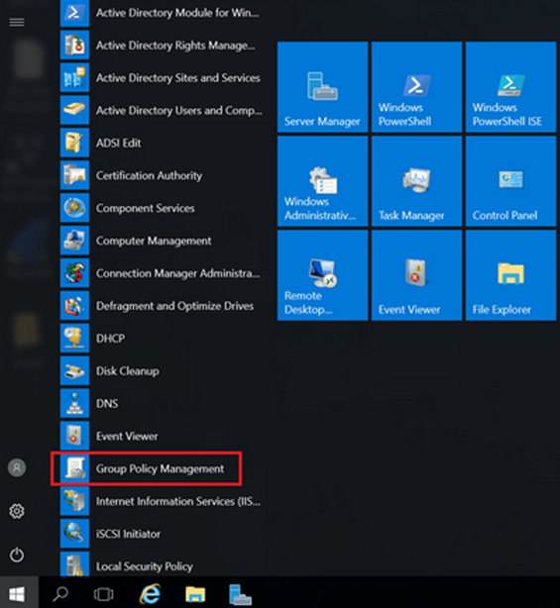Open the Windows PowerShell ISE tile
The width and height of the screenshot is (560, 608).
pyautogui.click(x=510, y=87)
